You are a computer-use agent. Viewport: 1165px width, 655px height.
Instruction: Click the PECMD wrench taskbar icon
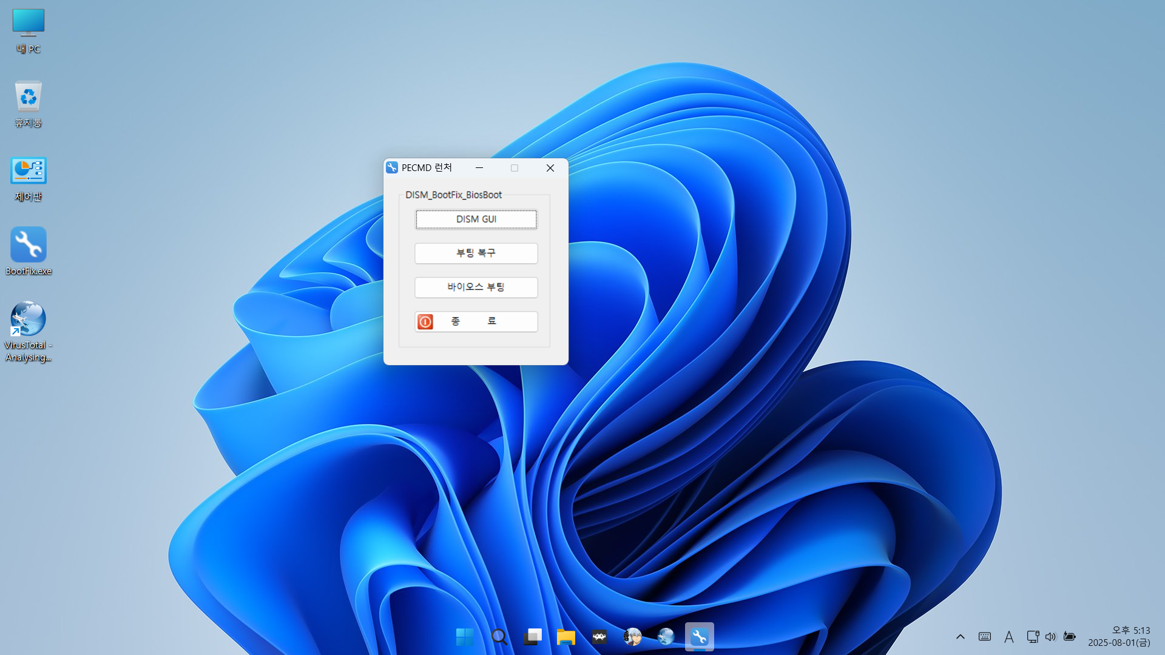(699, 637)
